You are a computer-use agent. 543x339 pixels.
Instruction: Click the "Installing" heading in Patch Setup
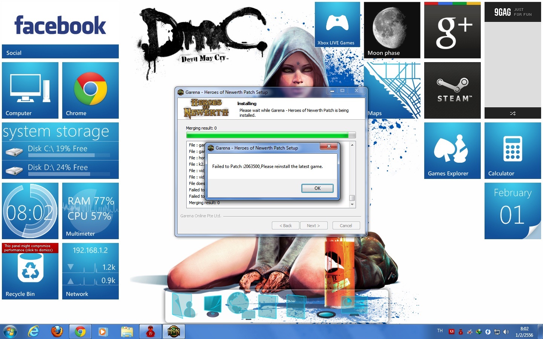tap(247, 104)
